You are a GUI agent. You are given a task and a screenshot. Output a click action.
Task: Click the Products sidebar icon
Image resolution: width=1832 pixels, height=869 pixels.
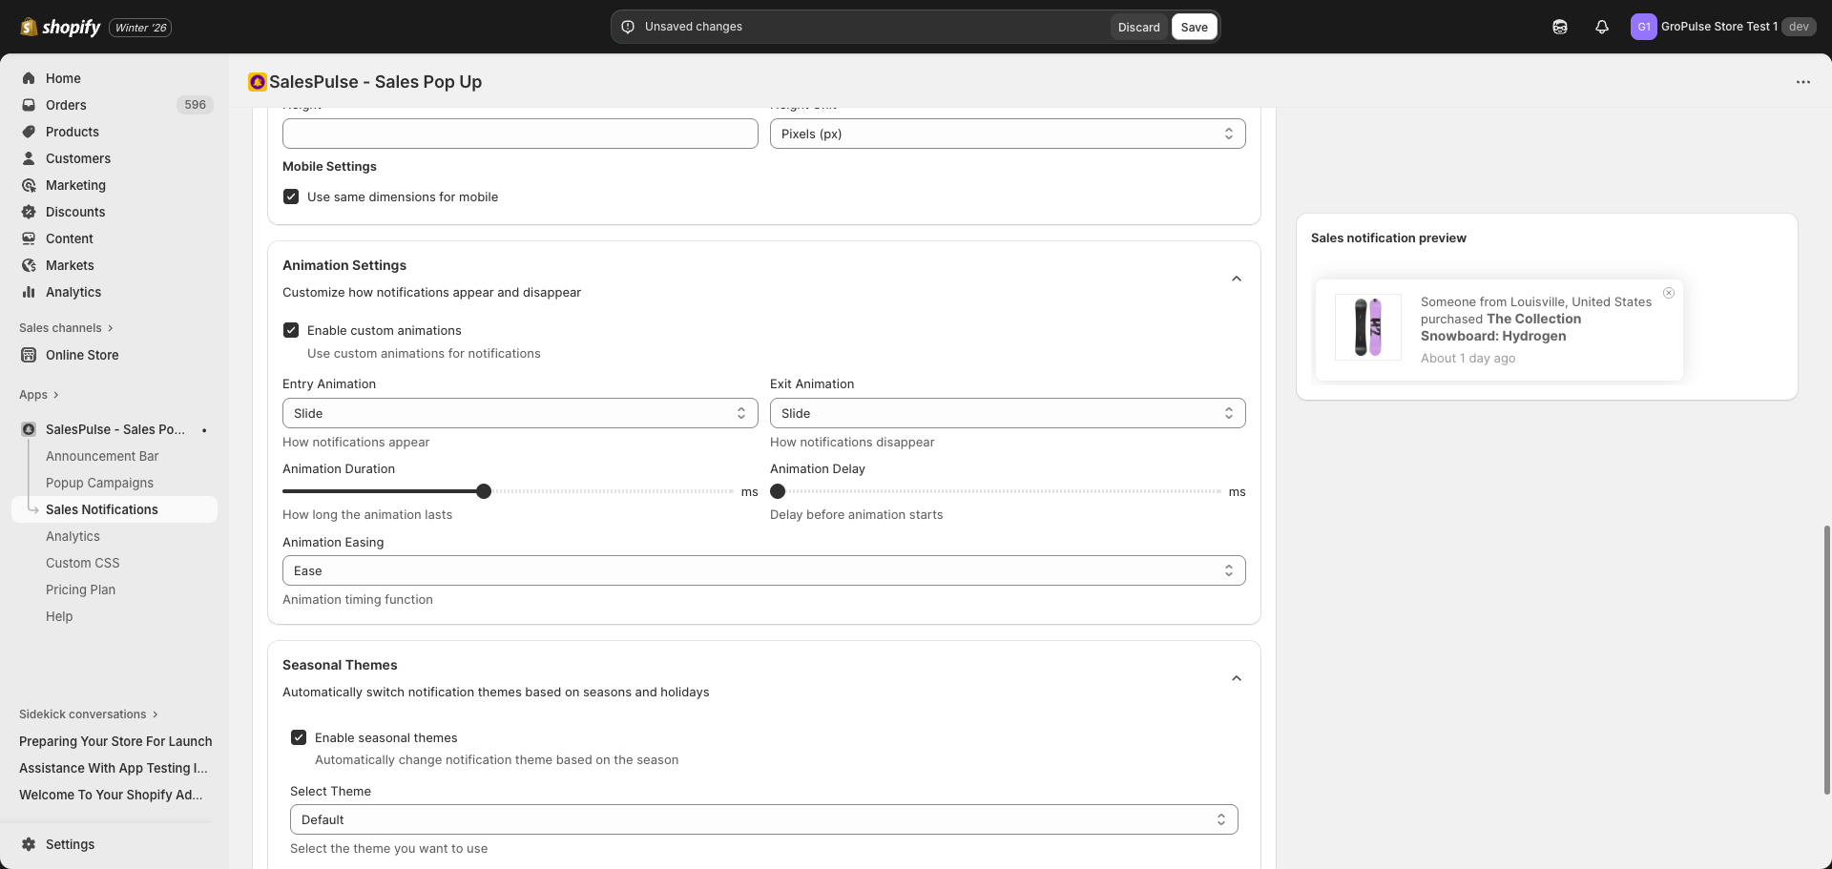pos(29,132)
